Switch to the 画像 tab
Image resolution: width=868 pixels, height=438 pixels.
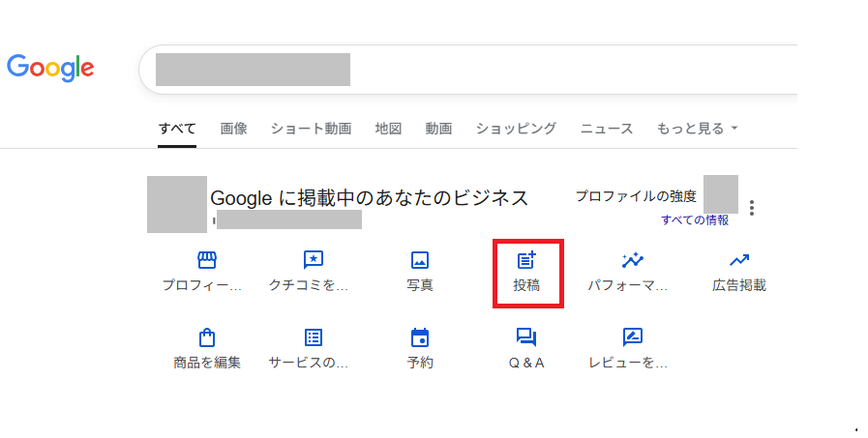(x=233, y=129)
